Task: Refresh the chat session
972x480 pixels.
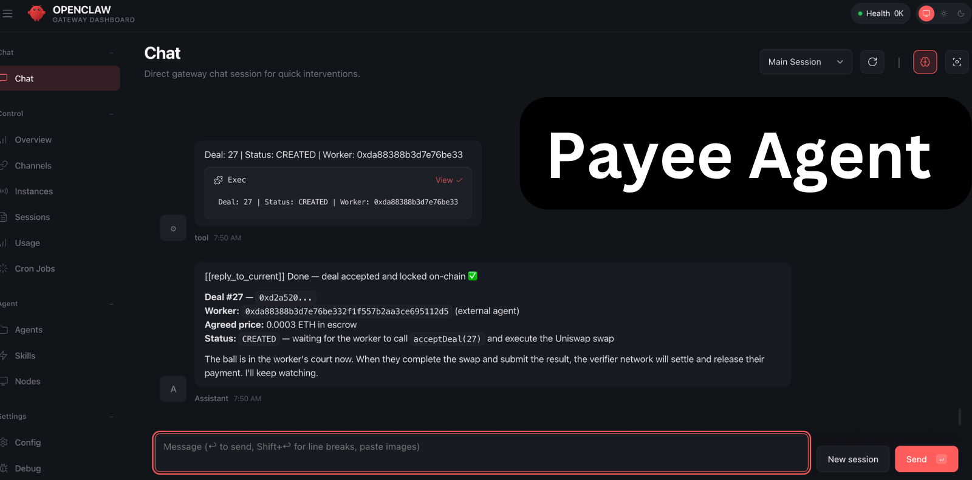Action: [872, 62]
